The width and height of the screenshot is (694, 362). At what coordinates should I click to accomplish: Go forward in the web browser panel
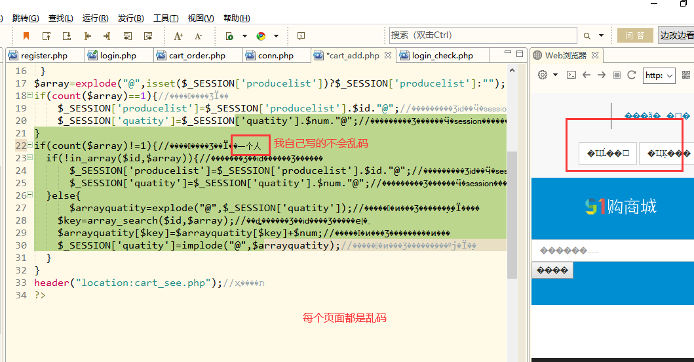pos(601,75)
